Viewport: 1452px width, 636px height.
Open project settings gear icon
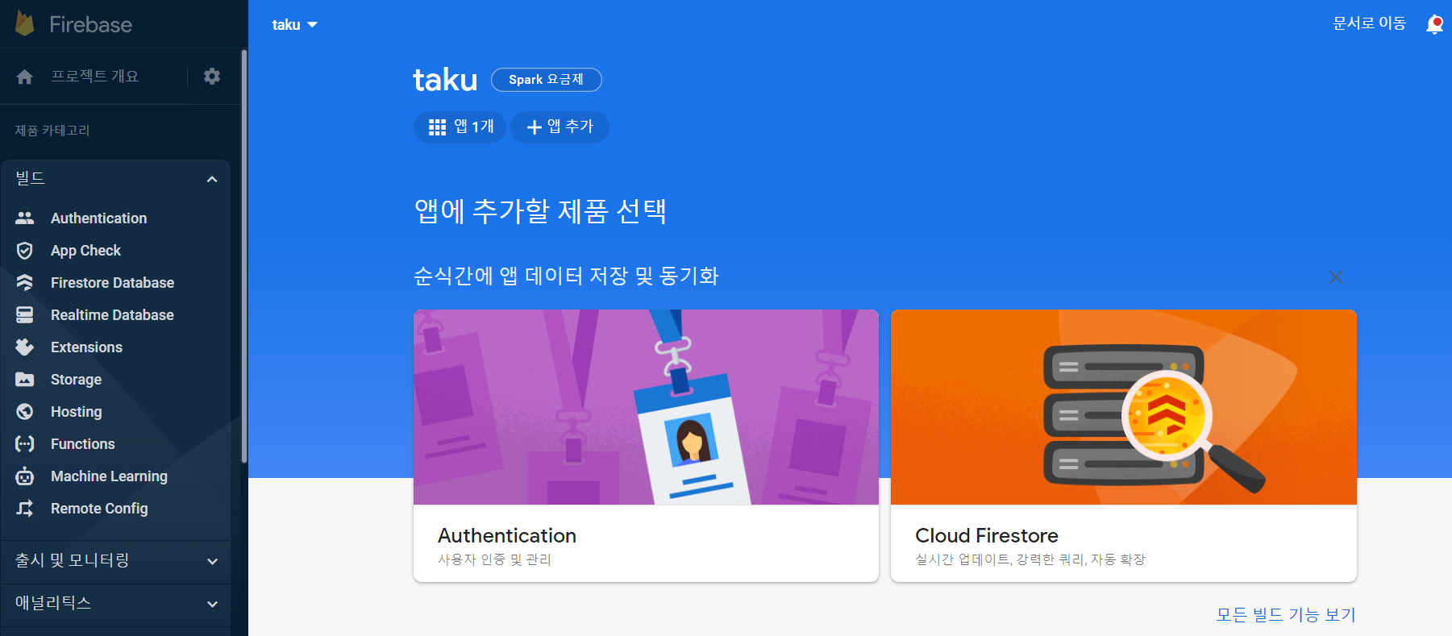212,76
